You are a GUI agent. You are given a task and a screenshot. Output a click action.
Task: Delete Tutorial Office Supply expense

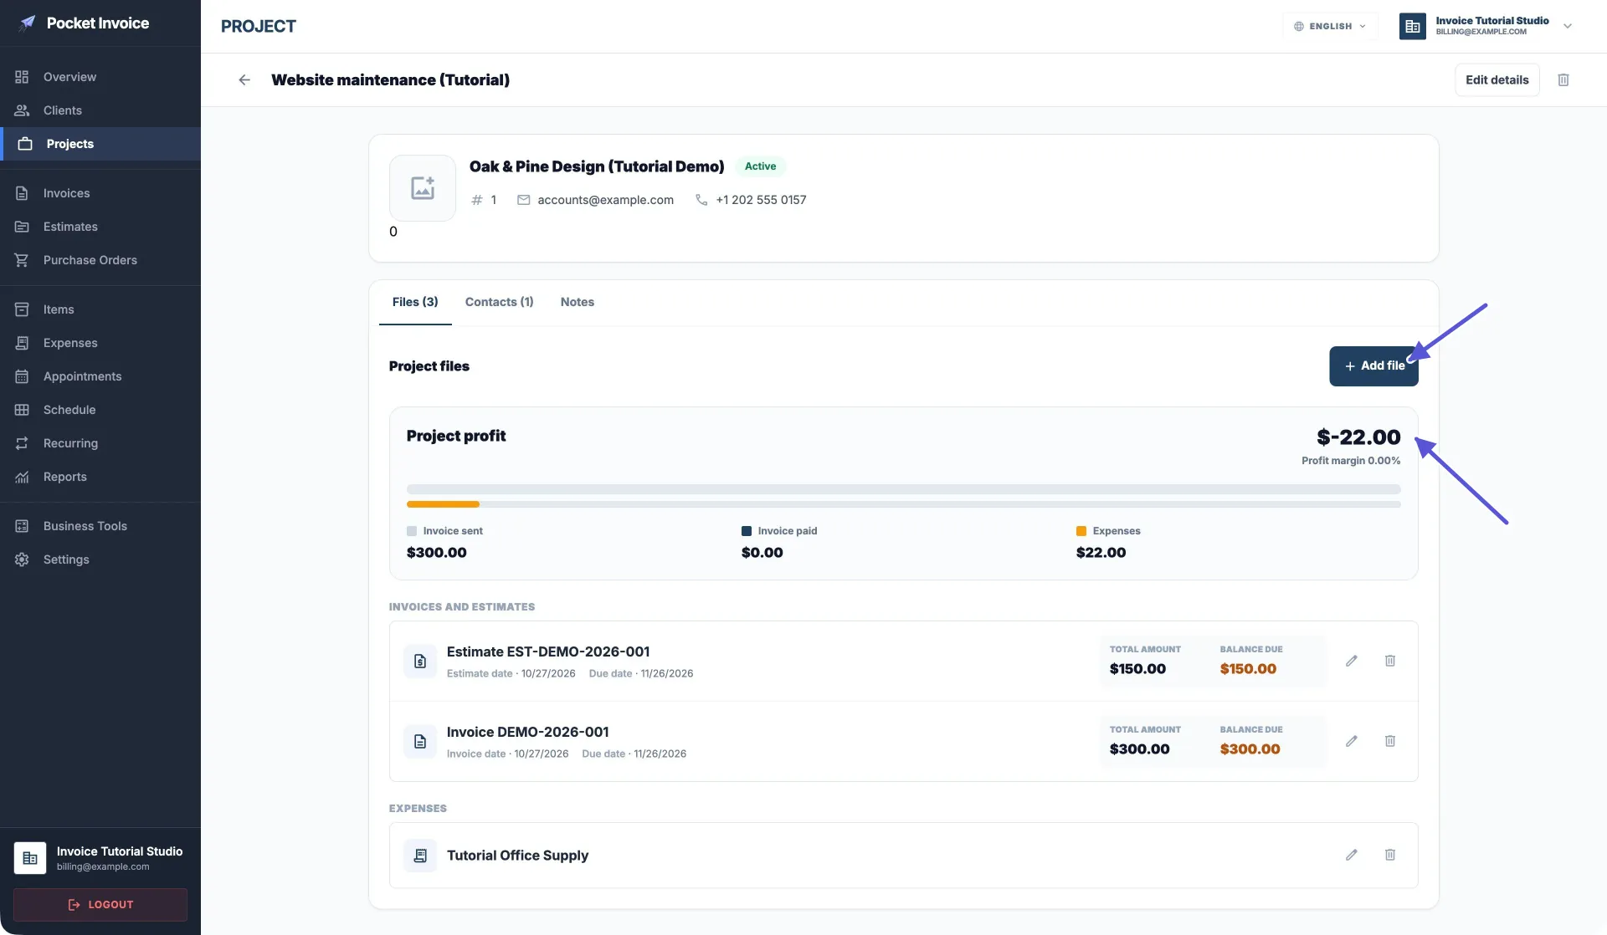coord(1390,855)
